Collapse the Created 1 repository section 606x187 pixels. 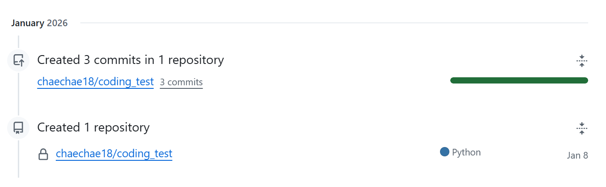(581, 128)
